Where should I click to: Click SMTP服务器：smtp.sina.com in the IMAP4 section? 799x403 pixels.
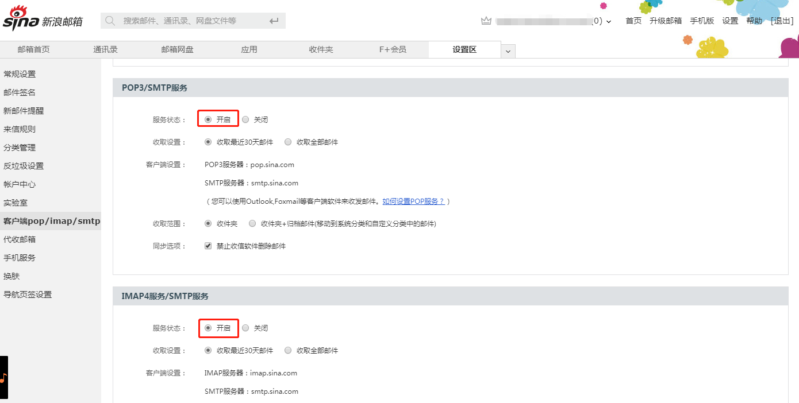point(252,392)
